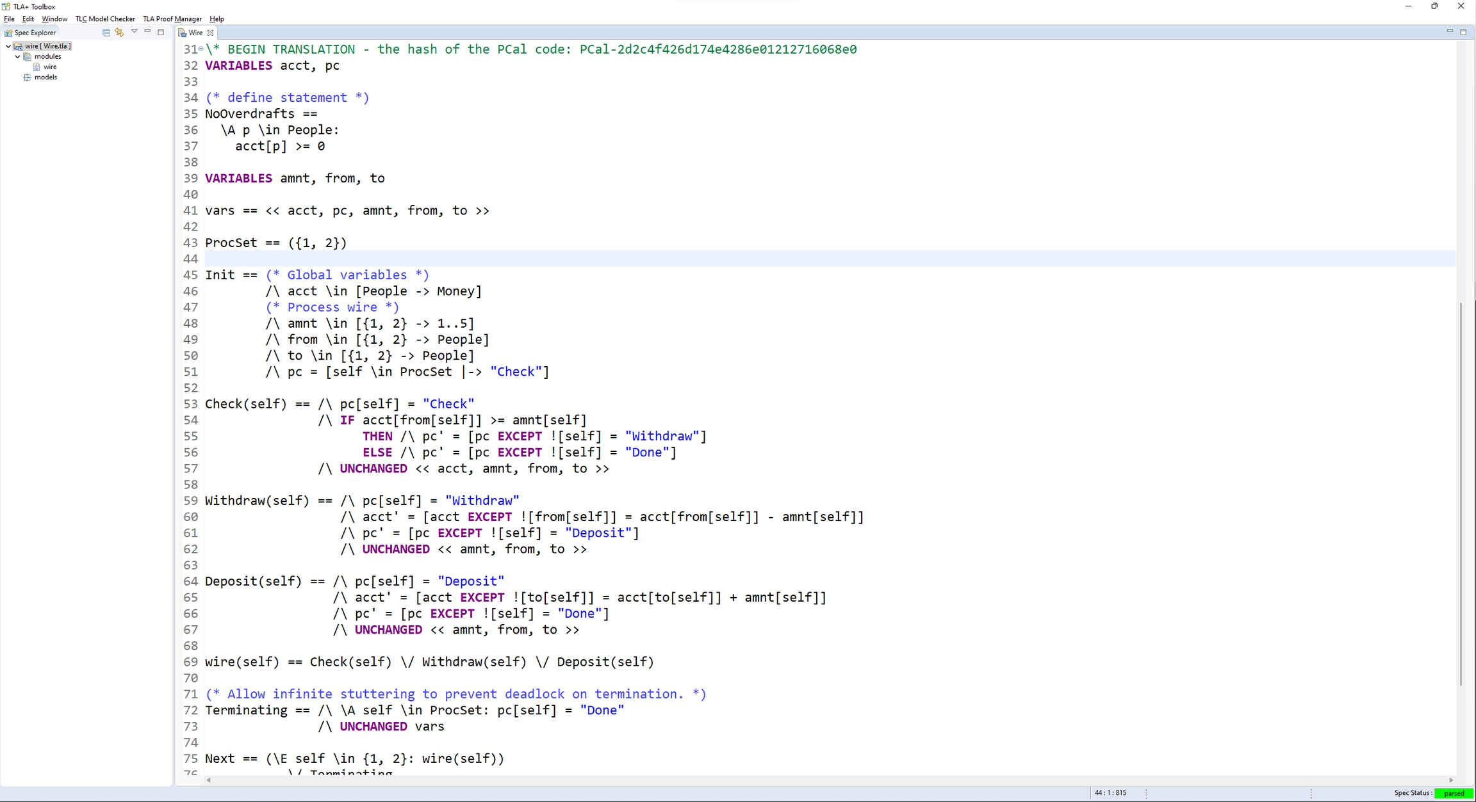The height and width of the screenshot is (802, 1476).
Task: Click the horizontal scrollbar left arrow
Action: pos(208,780)
